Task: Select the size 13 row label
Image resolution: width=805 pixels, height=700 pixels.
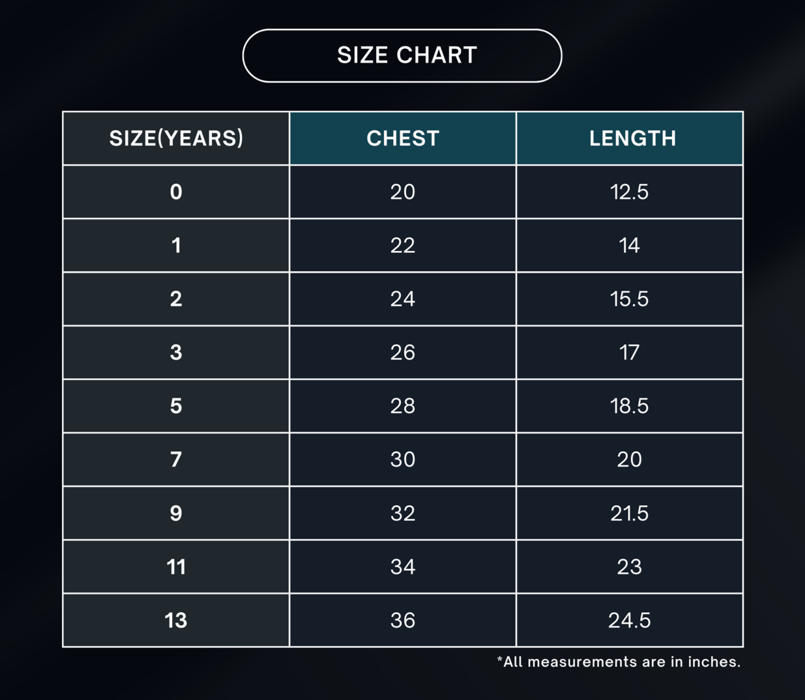Action: pyautogui.click(x=176, y=620)
